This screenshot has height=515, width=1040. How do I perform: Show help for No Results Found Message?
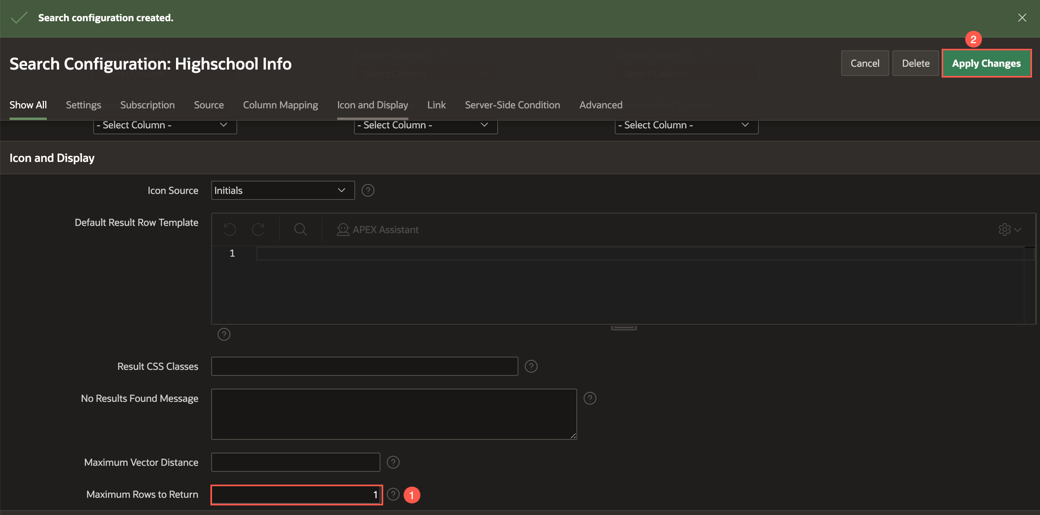590,398
